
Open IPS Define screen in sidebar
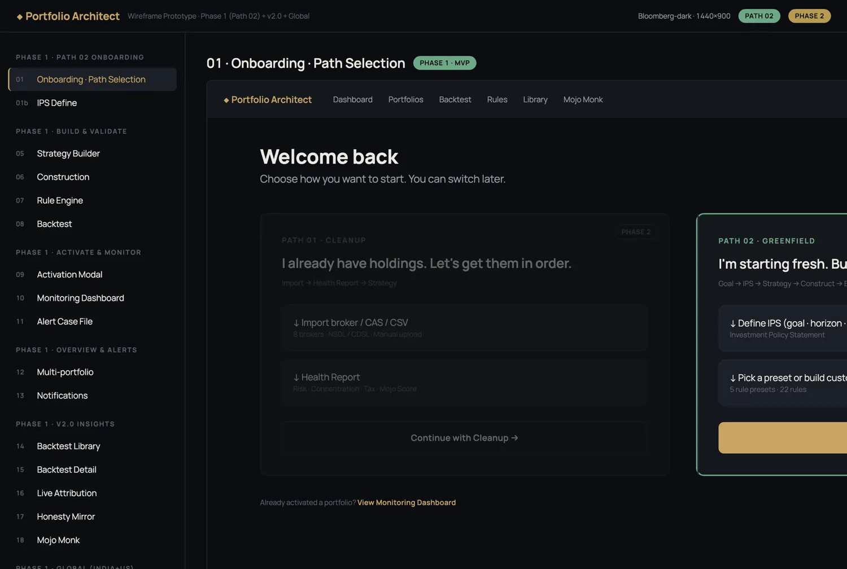93,103
